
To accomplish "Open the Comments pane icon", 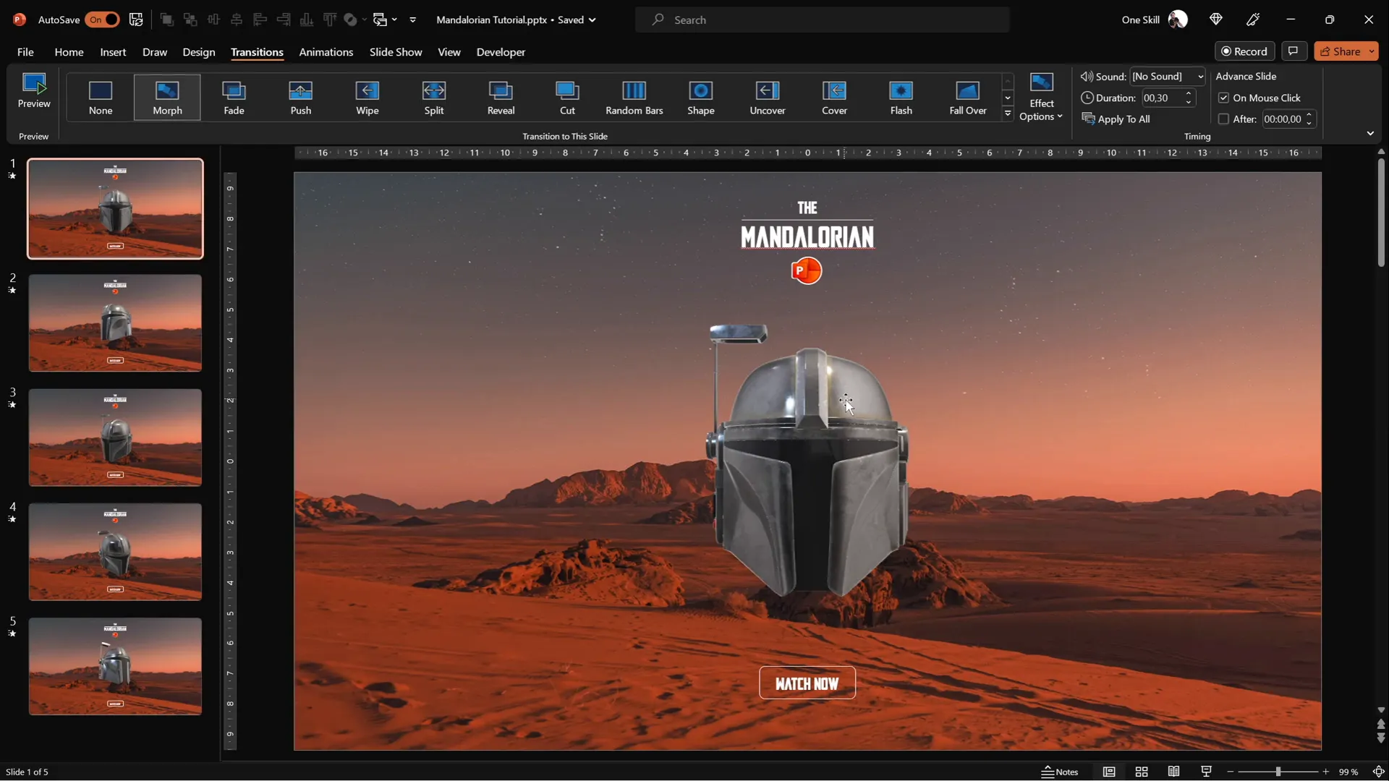I will [x=1294, y=51].
